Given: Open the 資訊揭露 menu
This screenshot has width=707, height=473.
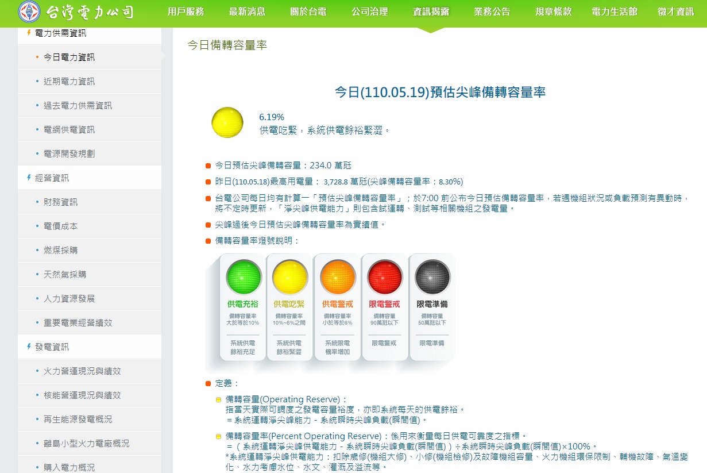Looking at the screenshot, I should [431, 11].
